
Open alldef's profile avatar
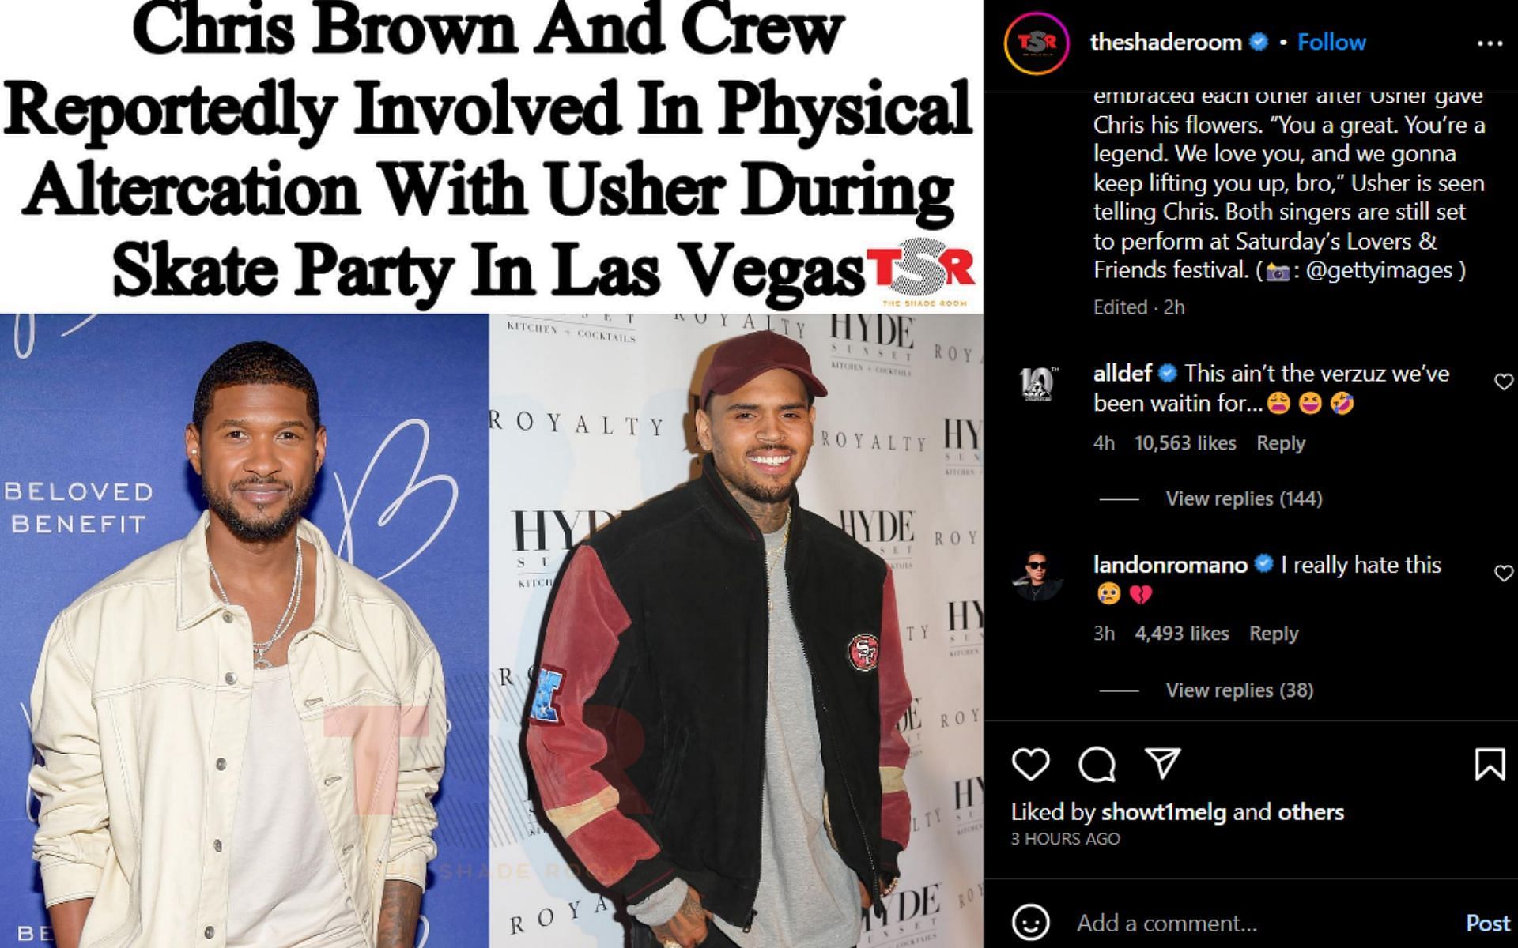pyautogui.click(x=1037, y=385)
